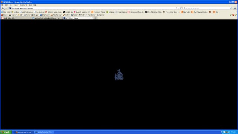
Task: Open the Home page button
Action: [x=235, y=8]
